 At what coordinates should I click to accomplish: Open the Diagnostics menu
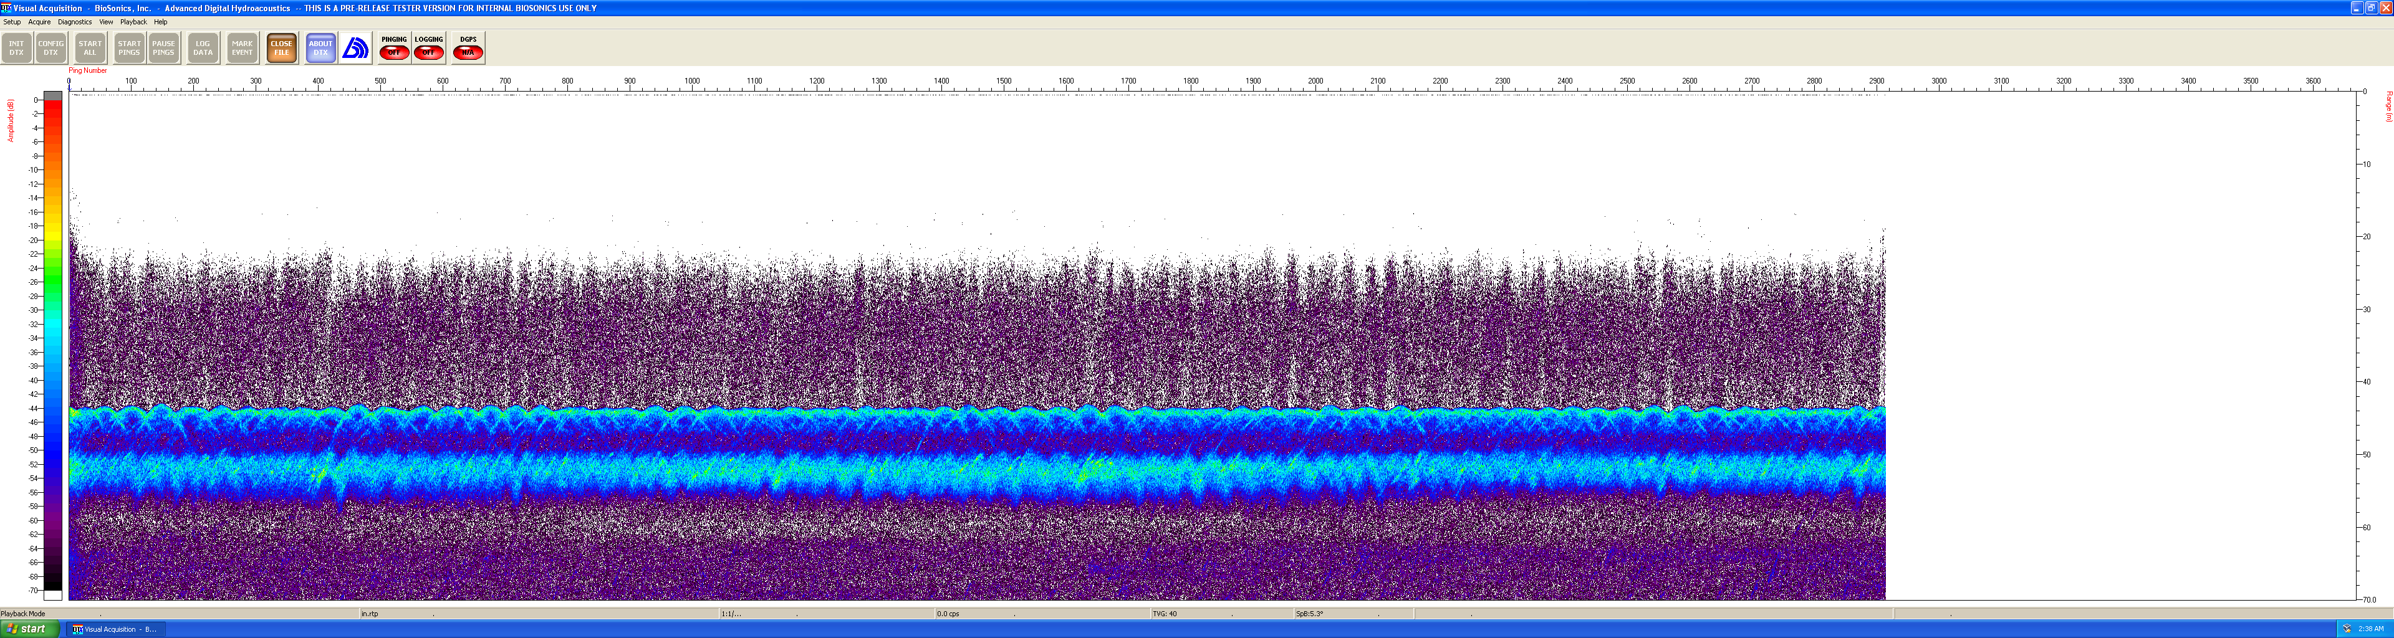tap(74, 22)
